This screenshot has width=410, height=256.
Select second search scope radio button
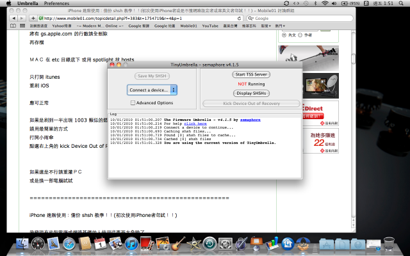click(x=300, y=35)
